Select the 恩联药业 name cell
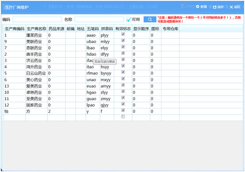This screenshot has height=172, width=245. pos(36,48)
